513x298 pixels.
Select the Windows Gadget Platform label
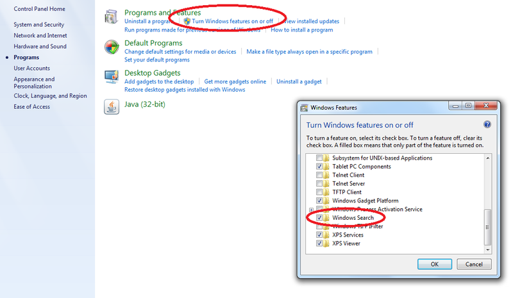pyautogui.click(x=365, y=201)
